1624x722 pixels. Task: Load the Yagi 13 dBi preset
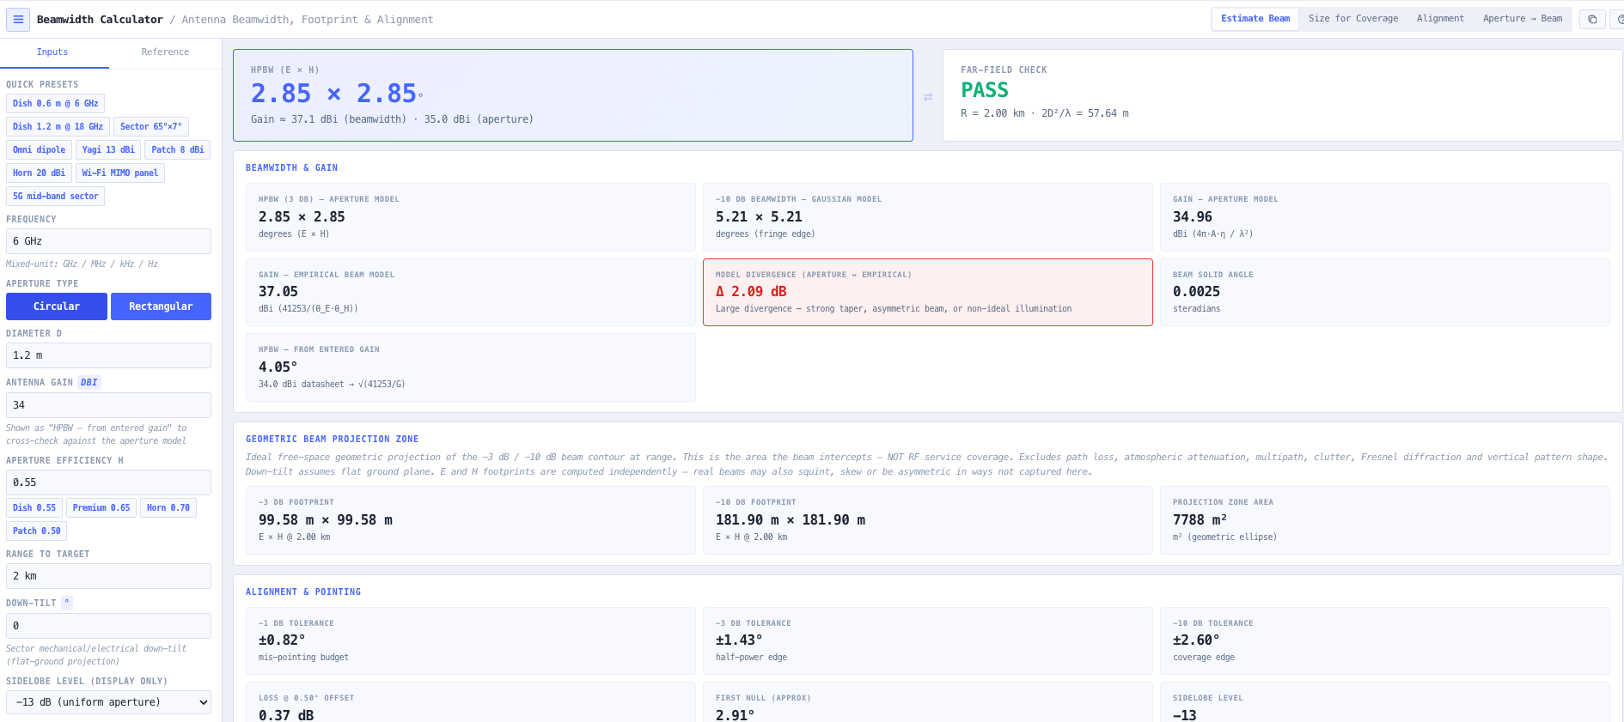[108, 150]
